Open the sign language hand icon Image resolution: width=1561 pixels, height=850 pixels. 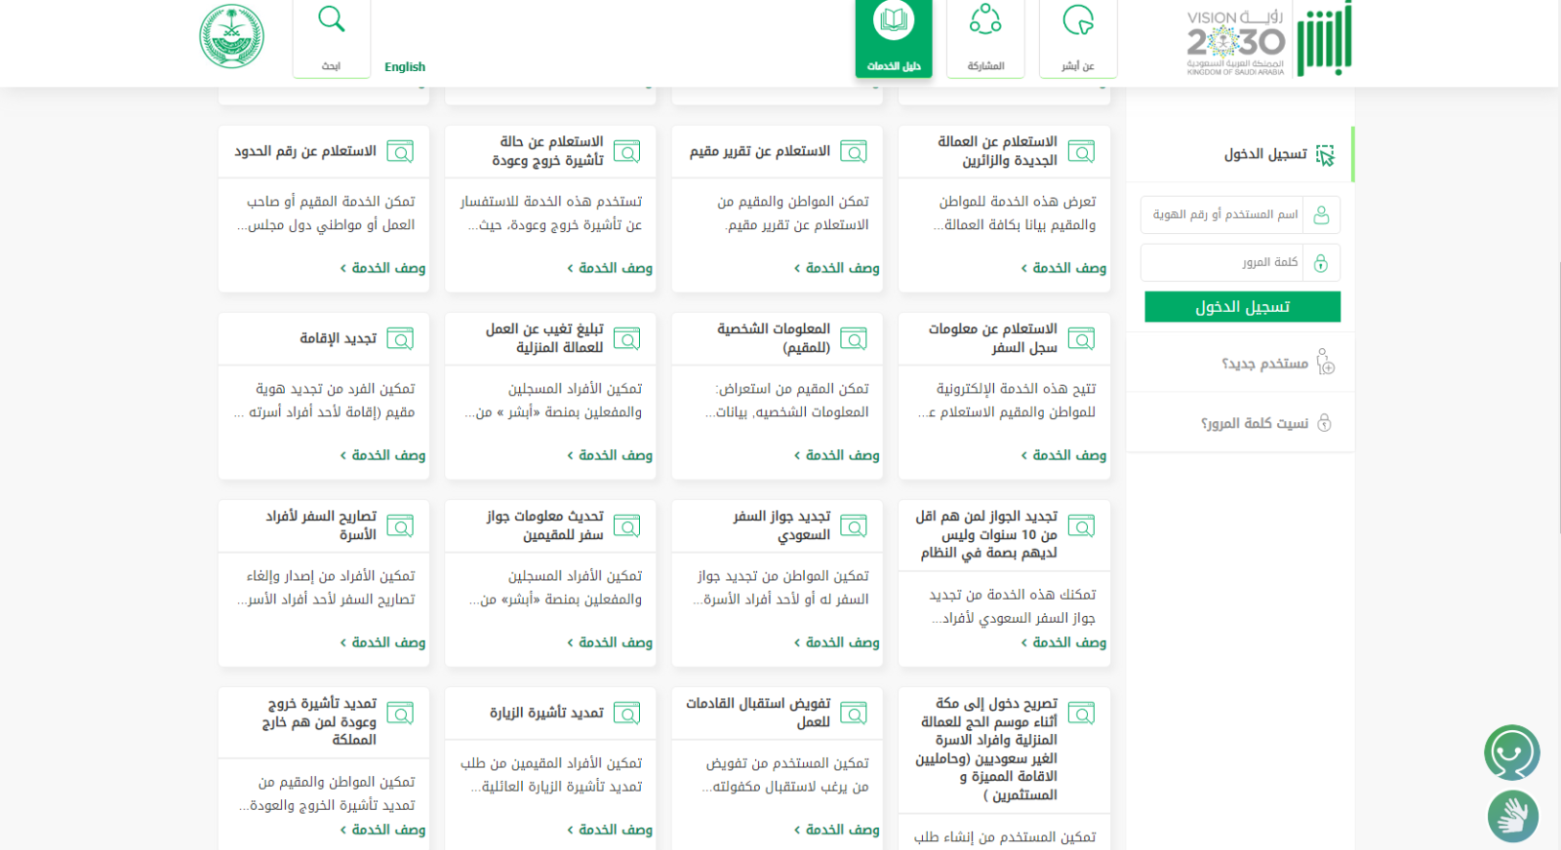[x=1512, y=817]
